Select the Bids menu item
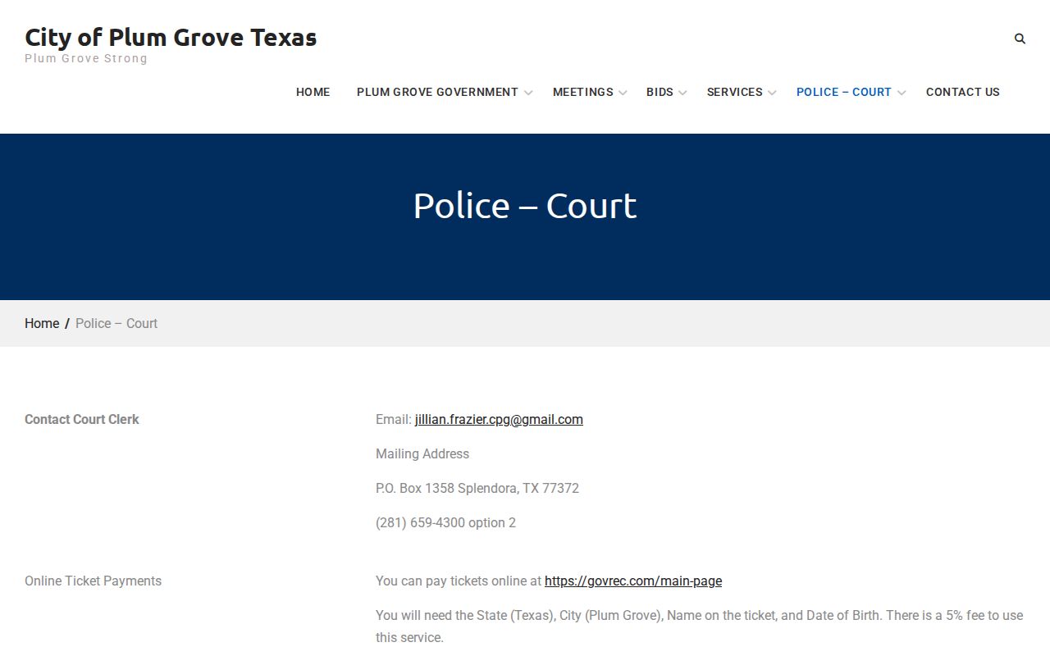This screenshot has width=1050, height=656. coord(660,92)
